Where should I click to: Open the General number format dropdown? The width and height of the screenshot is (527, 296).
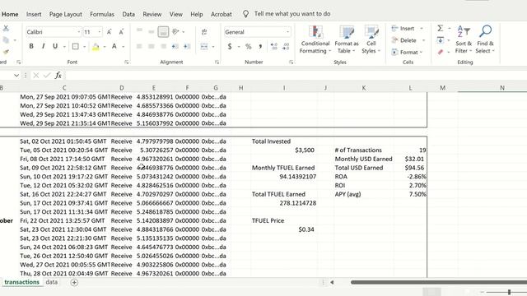tap(287, 32)
